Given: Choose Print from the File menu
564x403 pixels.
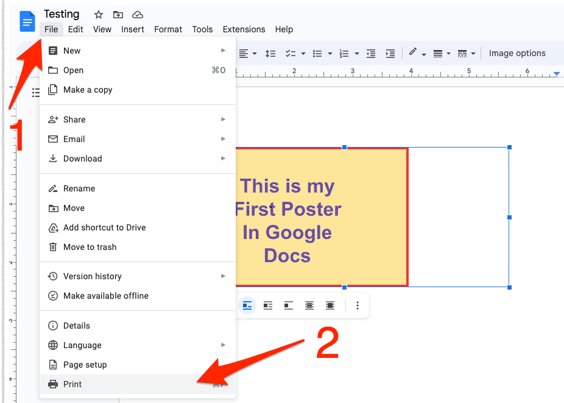Looking at the screenshot, I should click(x=138, y=384).
